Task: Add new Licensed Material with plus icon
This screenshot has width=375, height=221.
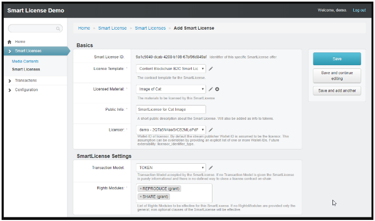Action: (217, 89)
